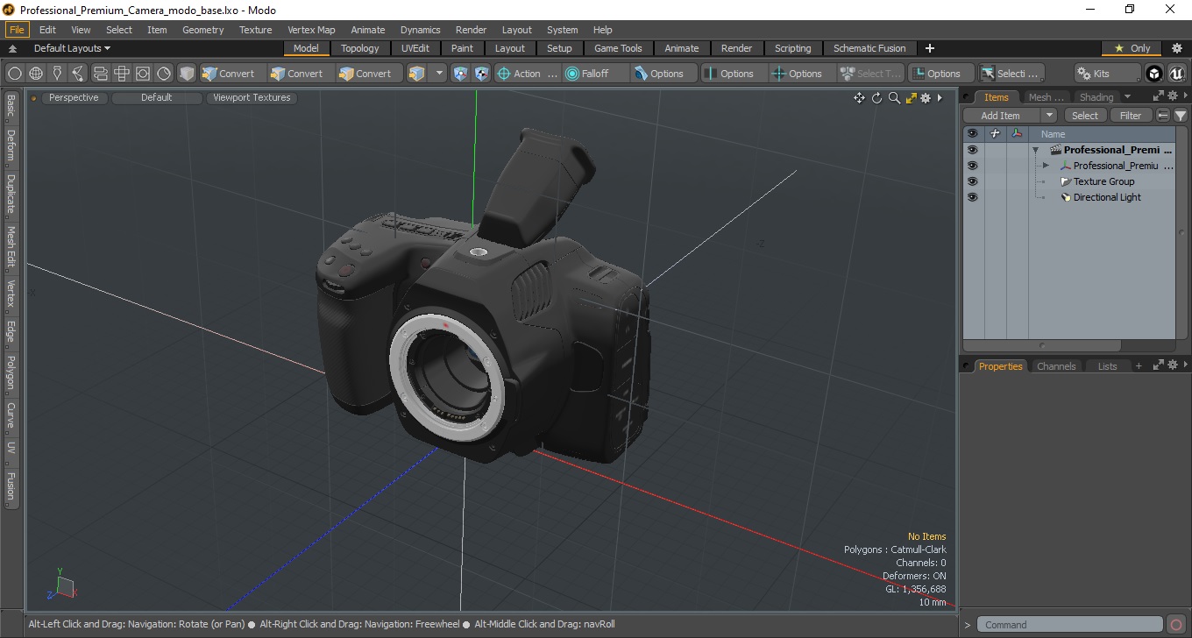Switch to the Channels tab
Viewport: 1192px width, 638px height.
pyautogui.click(x=1056, y=366)
